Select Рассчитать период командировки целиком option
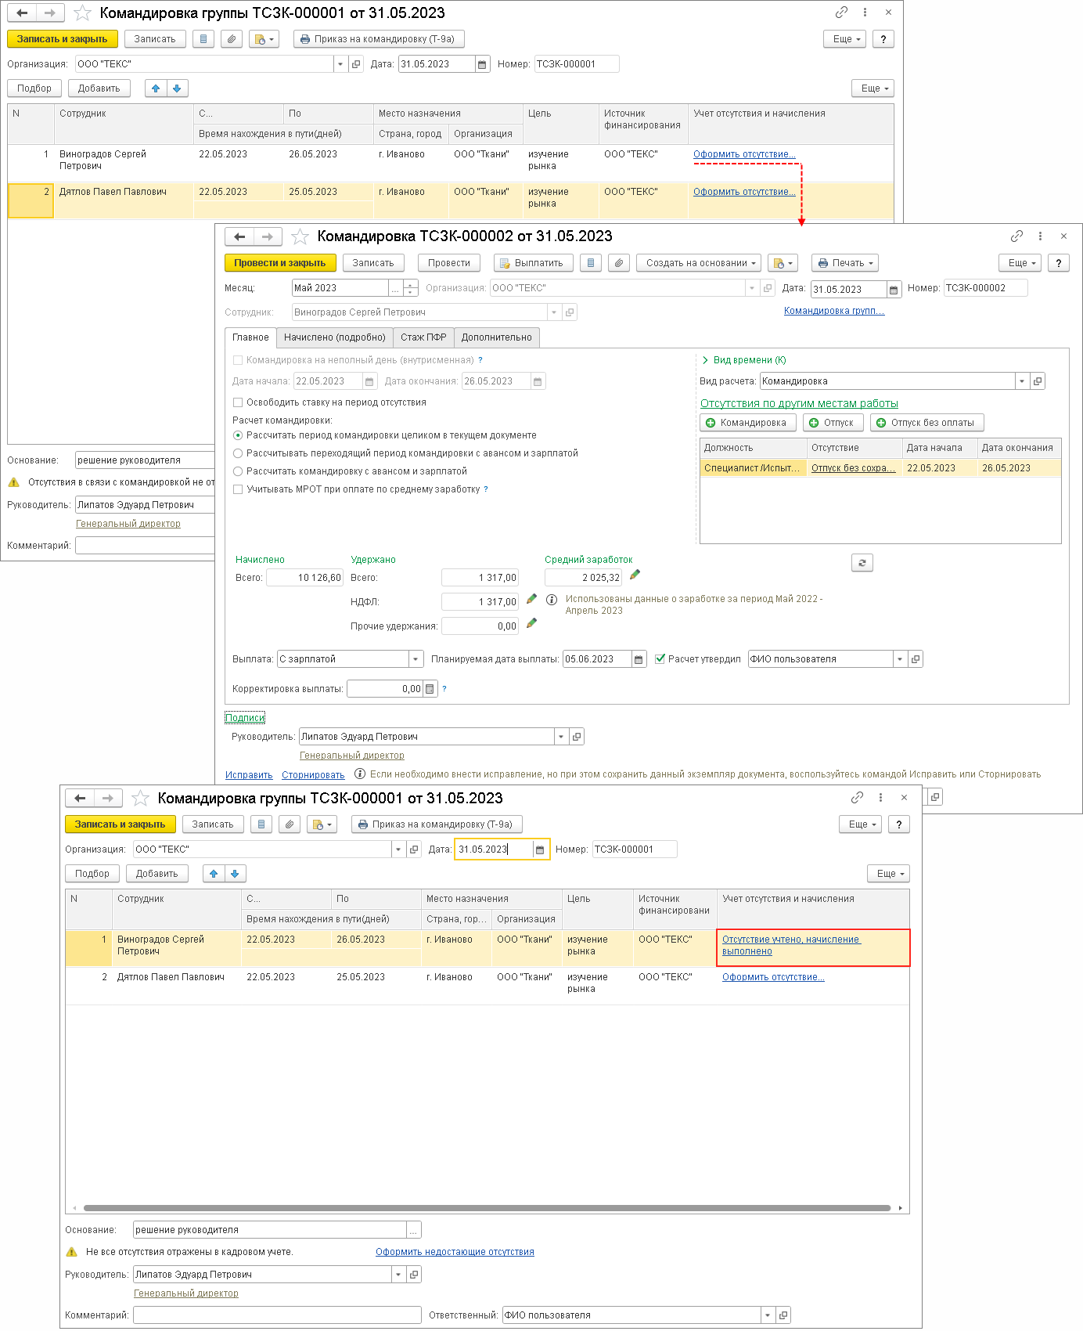 click(x=238, y=435)
